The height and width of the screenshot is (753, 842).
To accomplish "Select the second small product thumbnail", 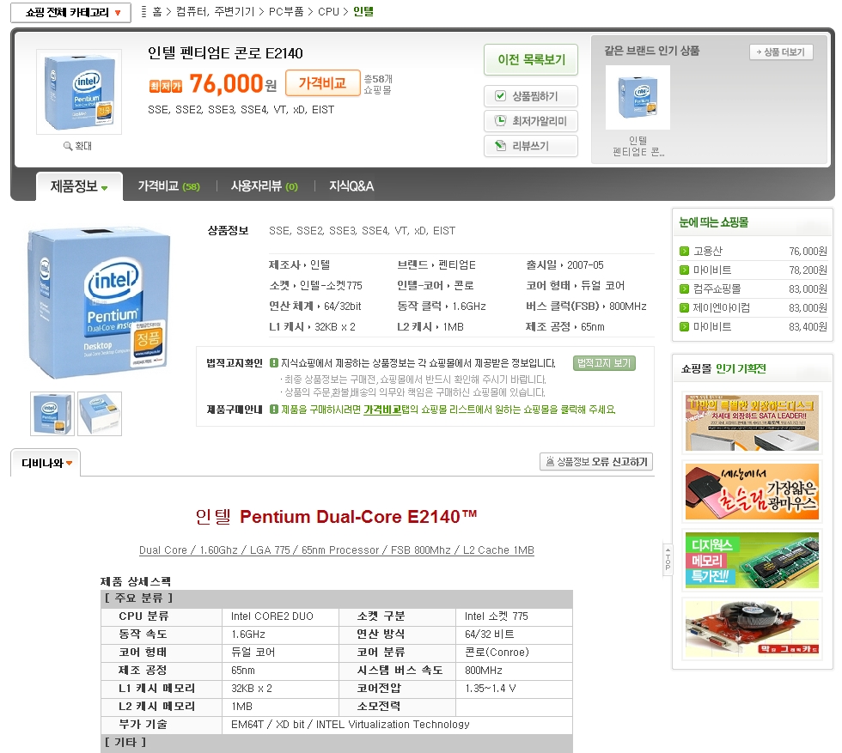I will (100, 413).
